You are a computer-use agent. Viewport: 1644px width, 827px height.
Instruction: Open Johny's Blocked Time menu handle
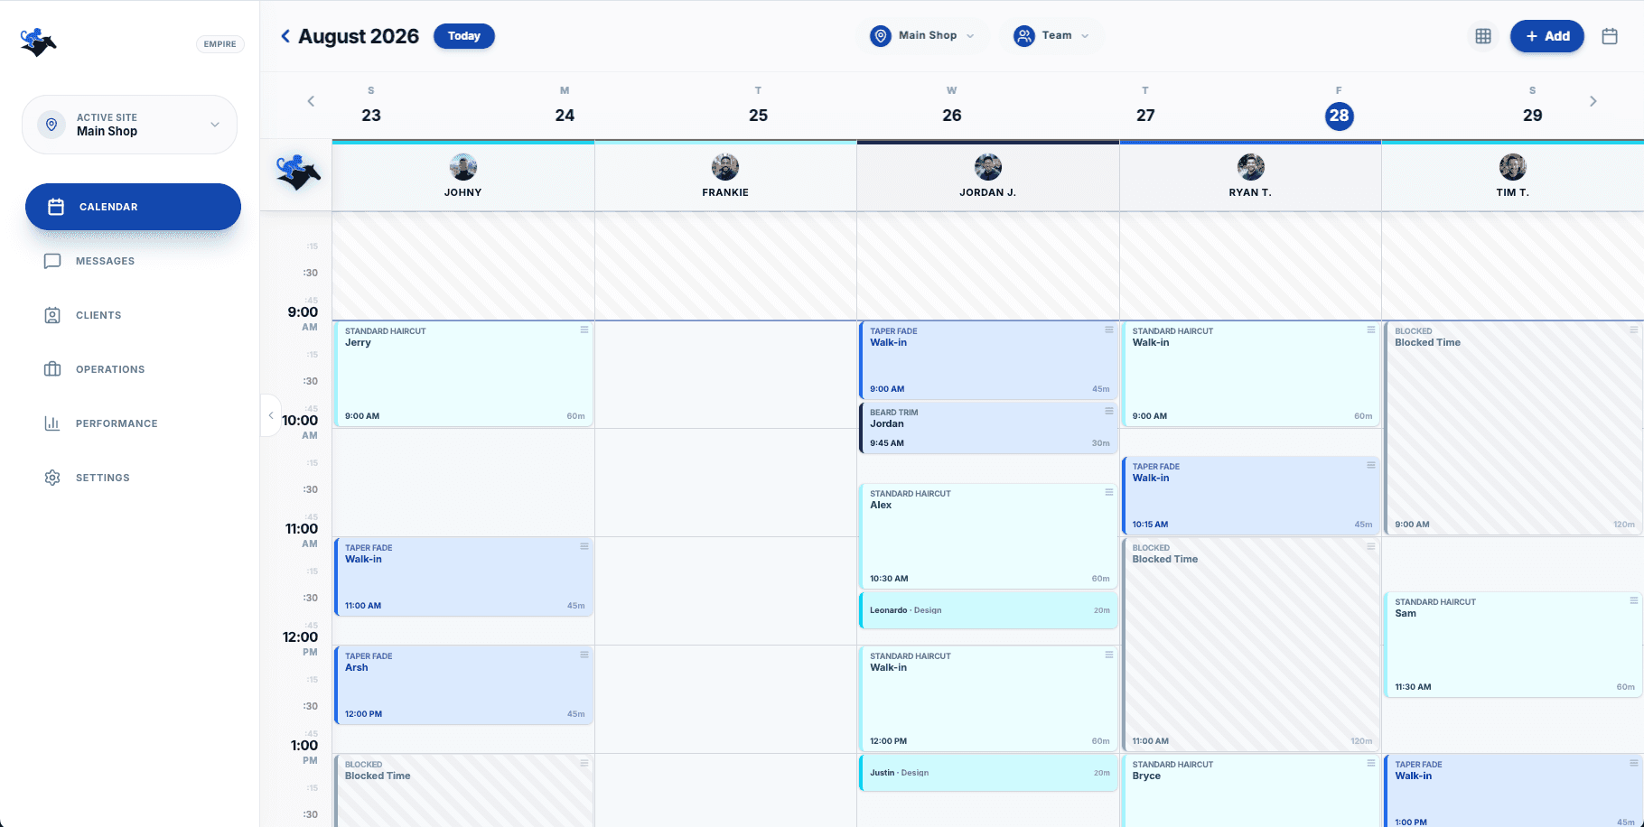click(x=584, y=764)
